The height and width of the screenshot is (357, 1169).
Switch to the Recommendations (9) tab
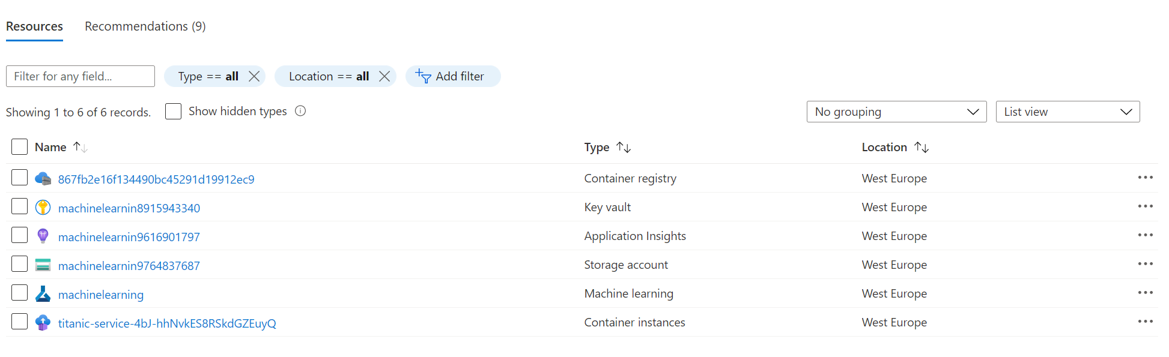(x=145, y=26)
